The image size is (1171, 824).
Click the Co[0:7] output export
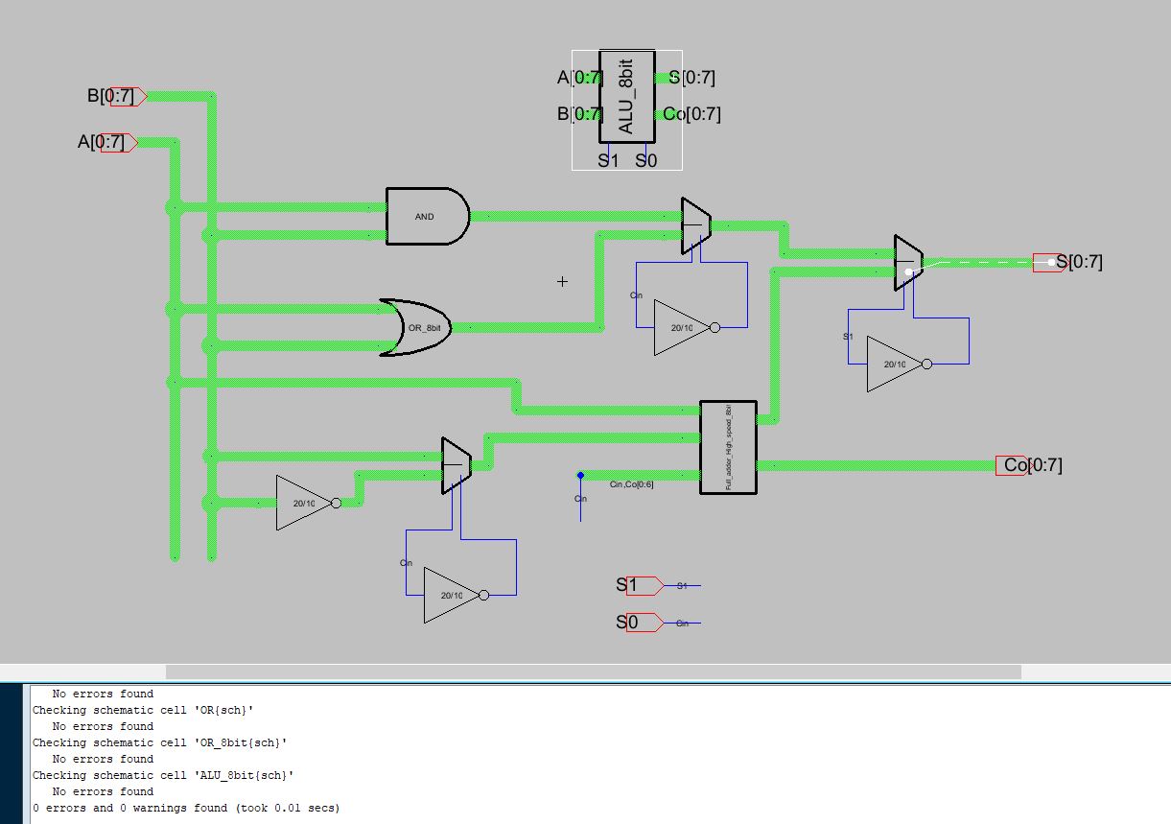click(1011, 466)
